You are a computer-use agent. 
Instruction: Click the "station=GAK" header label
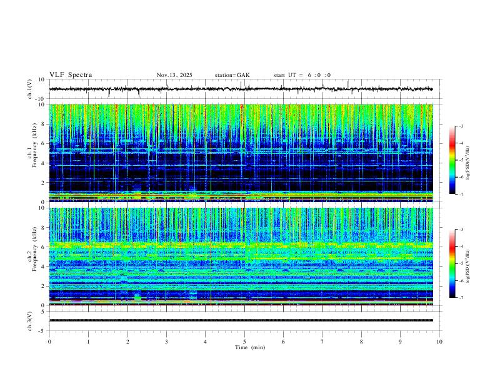tap(232, 75)
